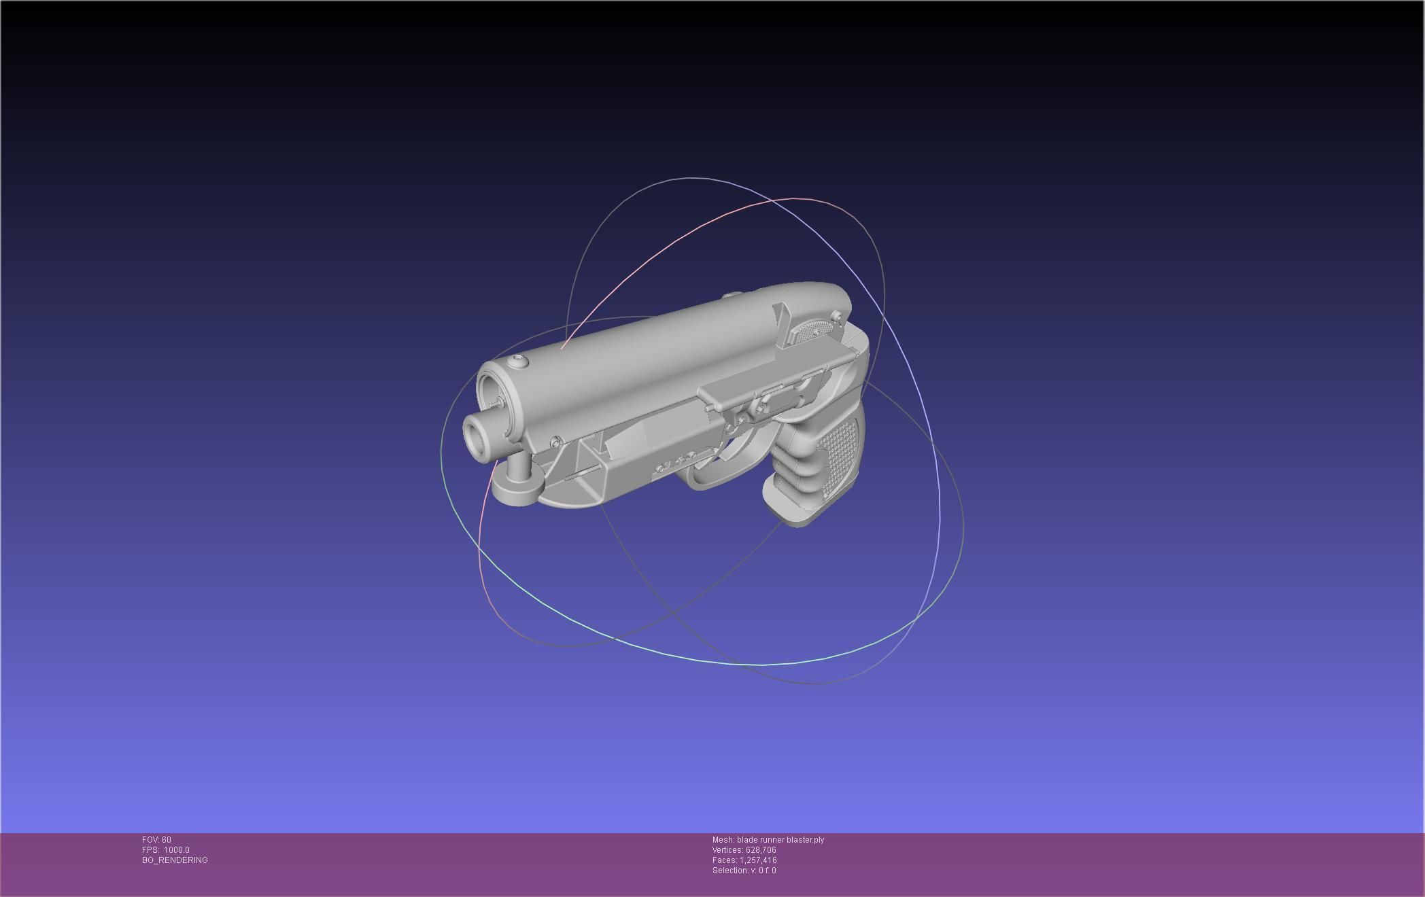Screen dimensions: 1425x897
Task: Click the Faces: 1,257,416 entry
Action: click(x=744, y=860)
